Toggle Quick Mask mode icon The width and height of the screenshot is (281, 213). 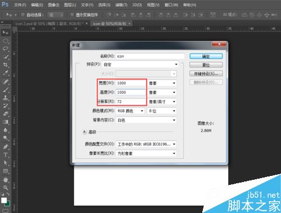point(6,211)
